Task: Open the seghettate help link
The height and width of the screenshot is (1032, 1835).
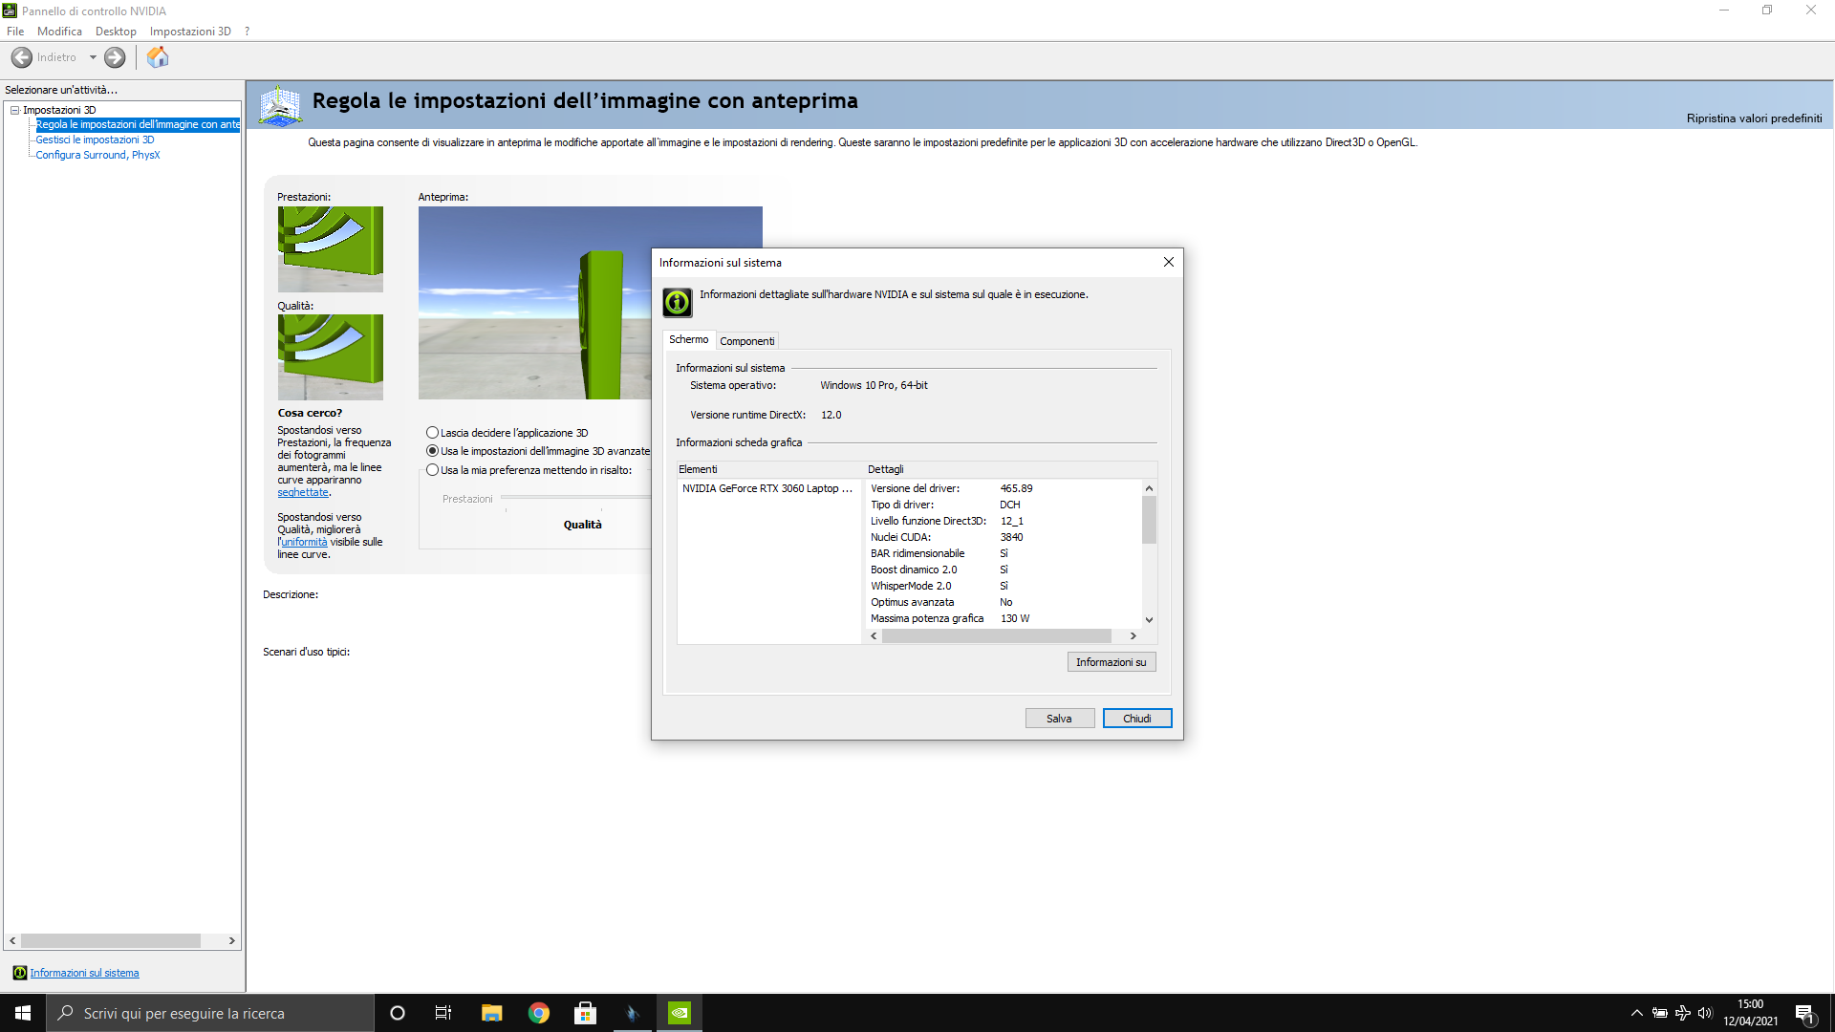Action: coord(303,492)
